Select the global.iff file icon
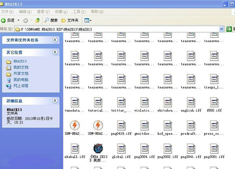 [x=121, y=149]
